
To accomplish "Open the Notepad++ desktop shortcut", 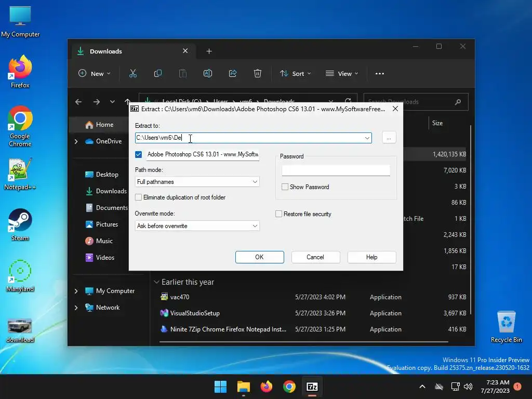I will pos(20,174).
